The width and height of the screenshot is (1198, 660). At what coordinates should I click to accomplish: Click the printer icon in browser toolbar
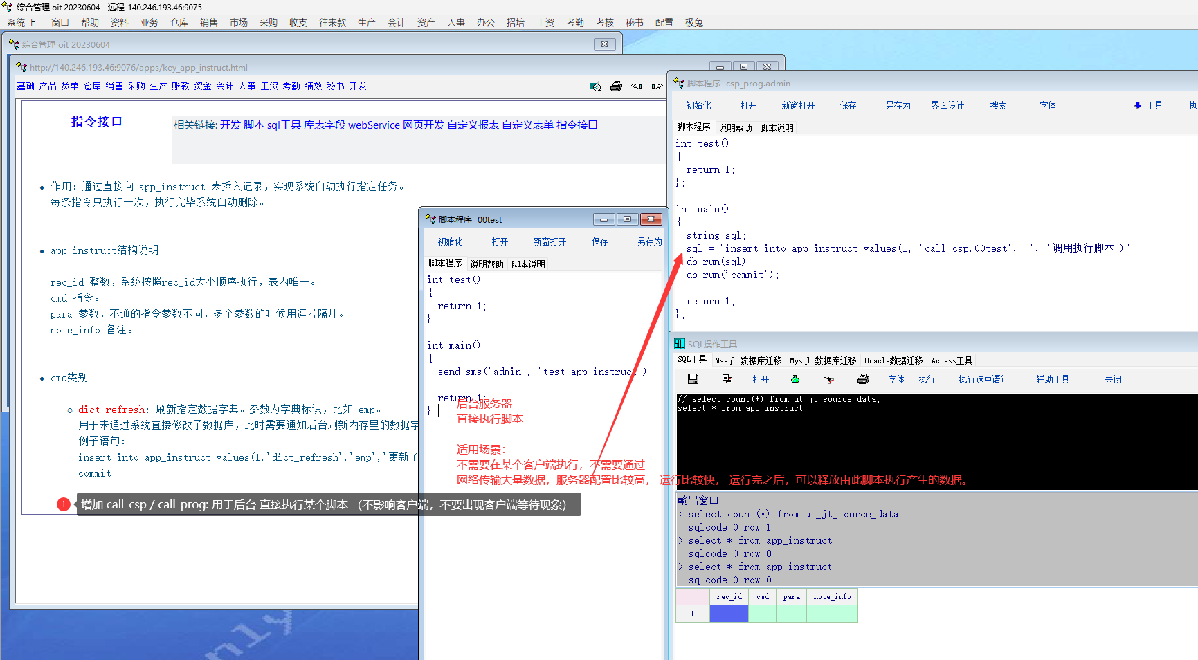tap(616, 86)
